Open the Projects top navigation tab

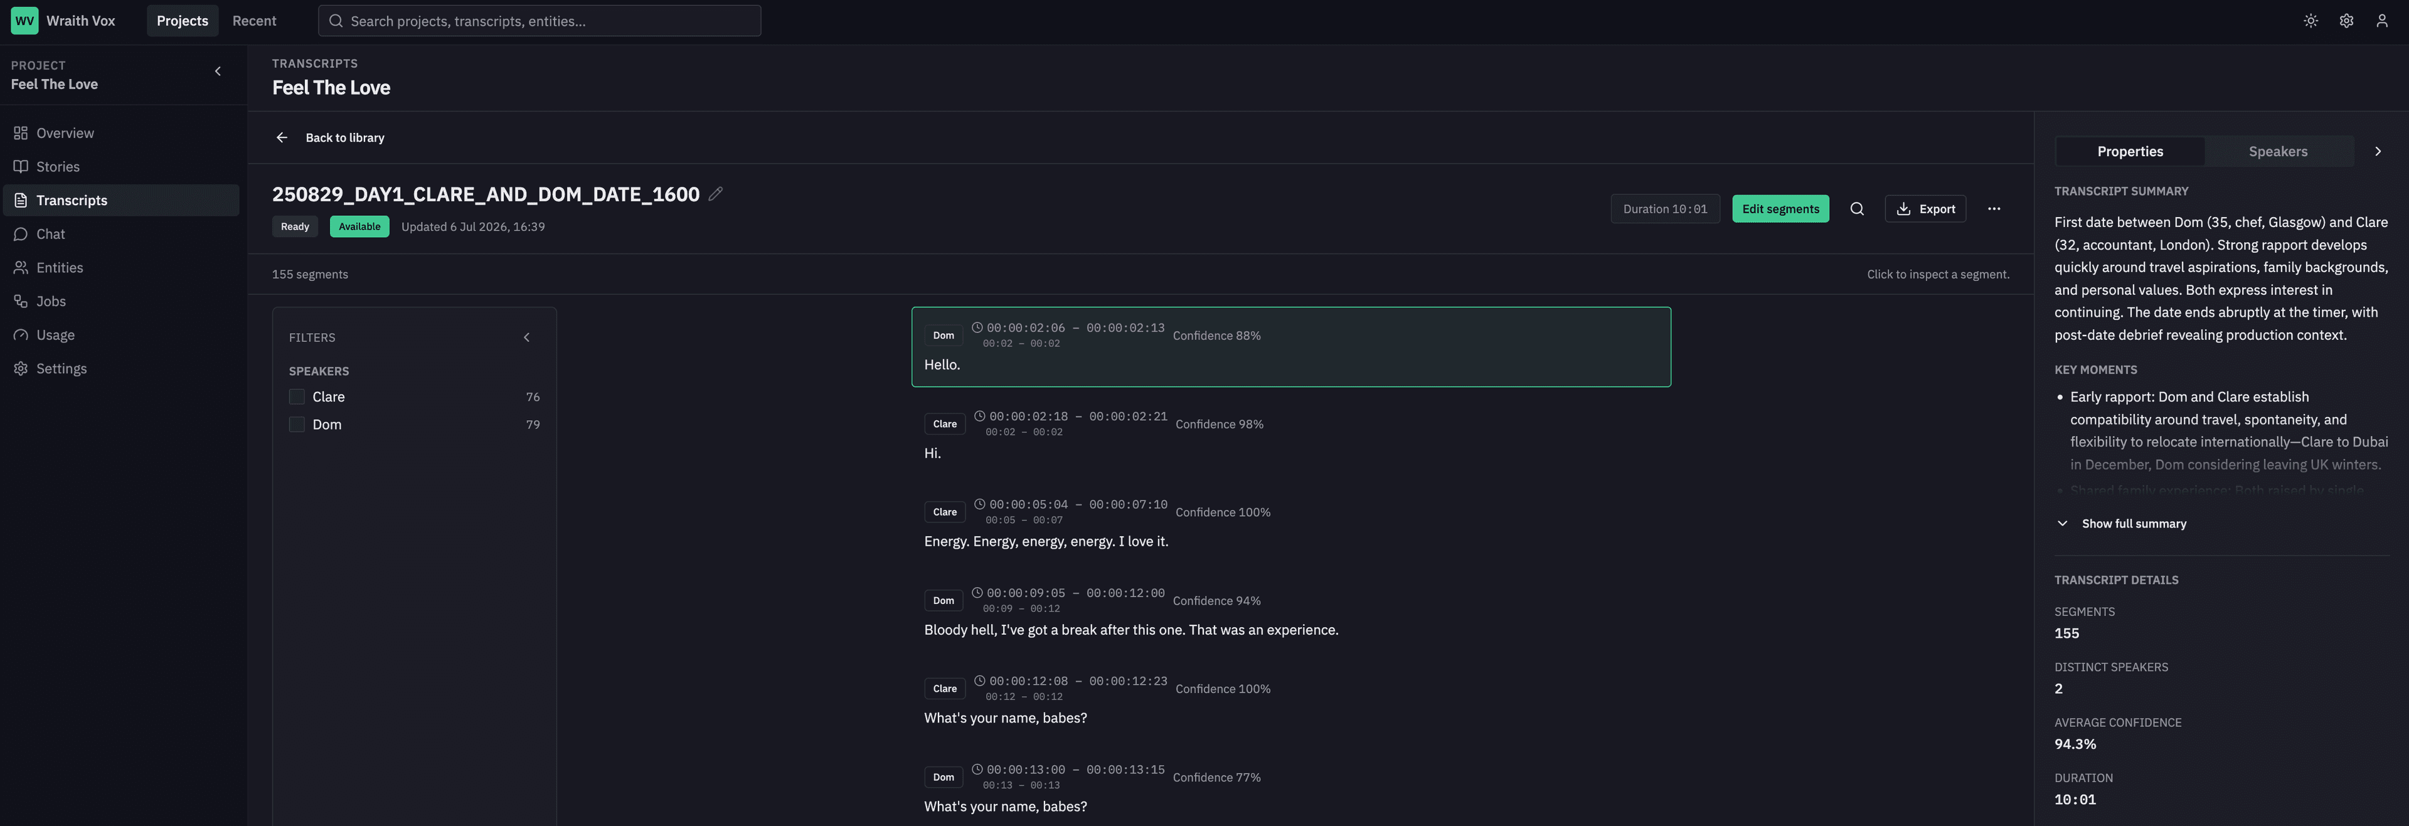point(183,21)
